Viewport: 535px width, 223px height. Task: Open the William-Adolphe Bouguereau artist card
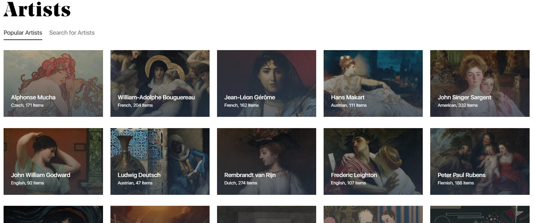[x=160, y=83]
